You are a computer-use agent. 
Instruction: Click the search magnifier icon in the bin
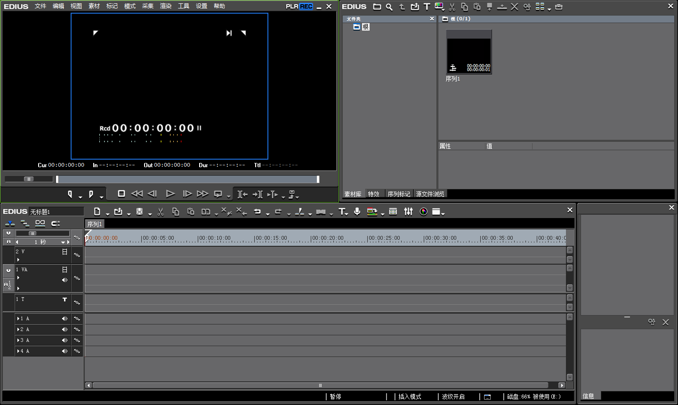point(389,7)
